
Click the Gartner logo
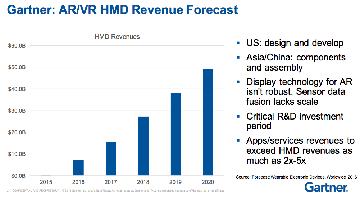point(326,187)
